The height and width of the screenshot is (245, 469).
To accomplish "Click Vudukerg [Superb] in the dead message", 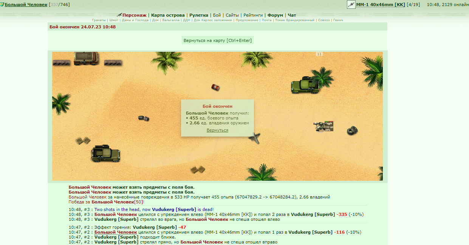I will pyautogui.click(x=174, y=209).
